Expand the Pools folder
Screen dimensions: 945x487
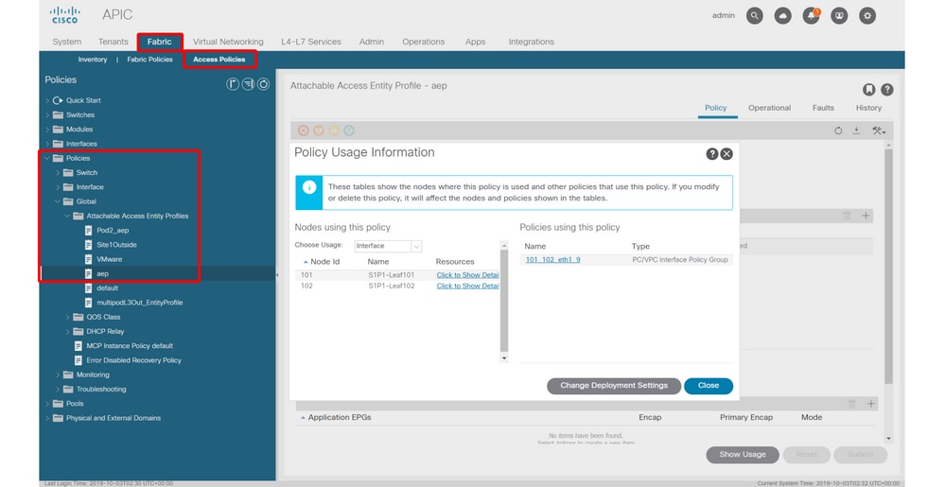47,404
